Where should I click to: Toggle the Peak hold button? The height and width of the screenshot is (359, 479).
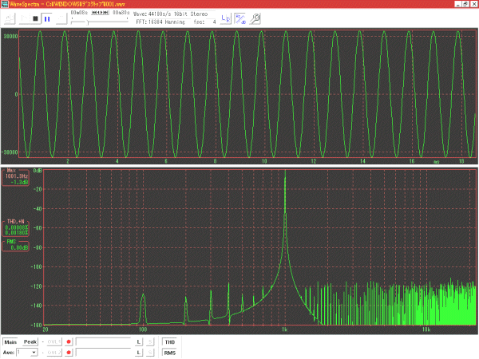coord(30,341)
